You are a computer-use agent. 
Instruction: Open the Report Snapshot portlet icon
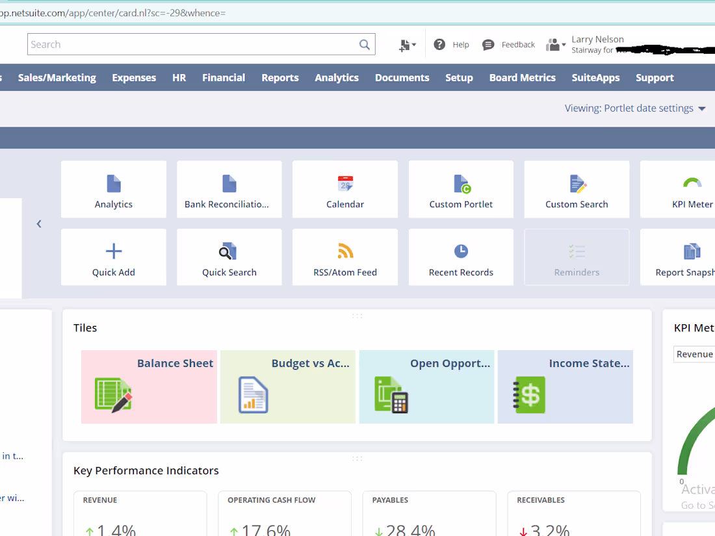click(x=691, y=251)
